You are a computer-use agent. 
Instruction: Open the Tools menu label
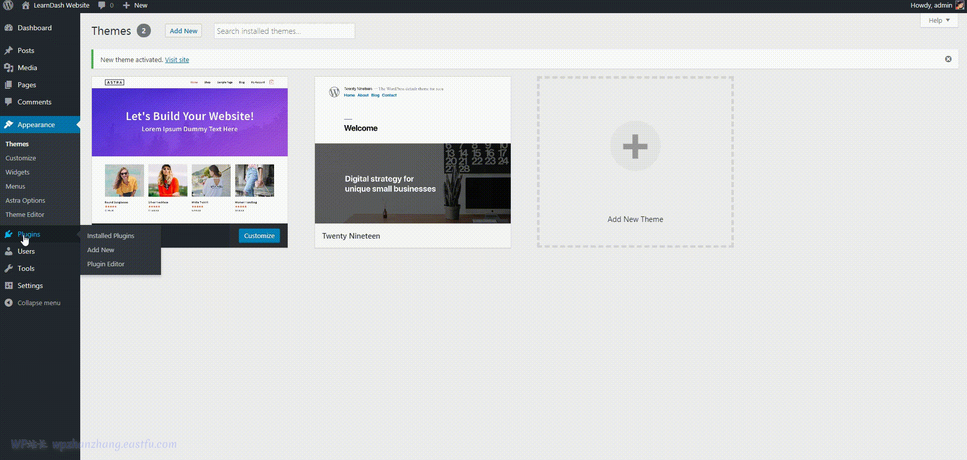click(x=26, y=268)
